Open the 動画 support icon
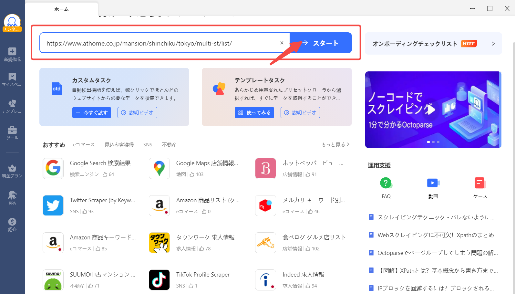The width and height of the screenshot is (515, 294). [433, 183]
